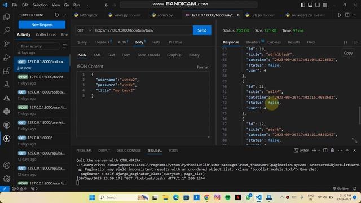
Task: Select the XML body type
Action: click(x=97, y=55)
